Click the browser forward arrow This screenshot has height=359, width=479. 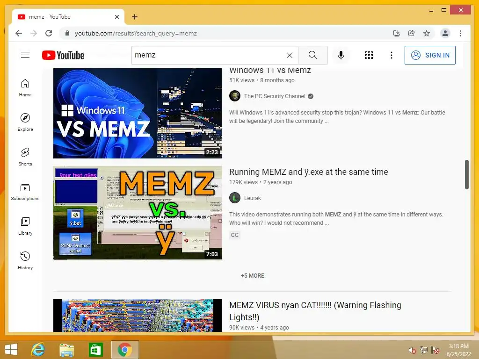click(x=34, y=33)
